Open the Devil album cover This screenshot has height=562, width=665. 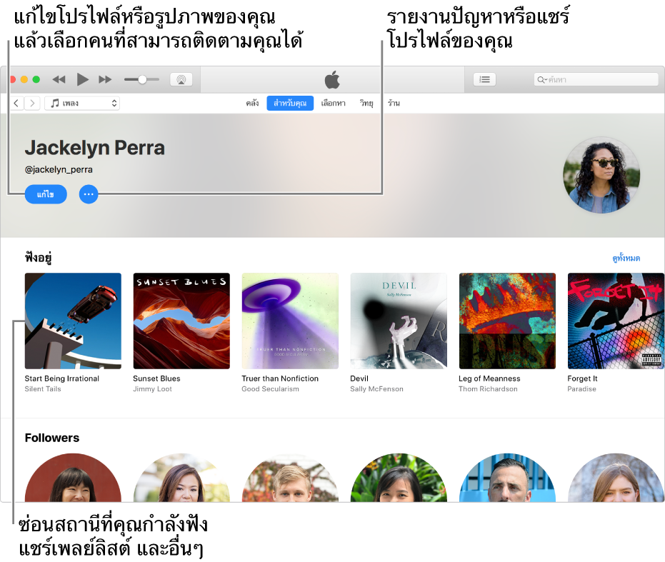399,321
